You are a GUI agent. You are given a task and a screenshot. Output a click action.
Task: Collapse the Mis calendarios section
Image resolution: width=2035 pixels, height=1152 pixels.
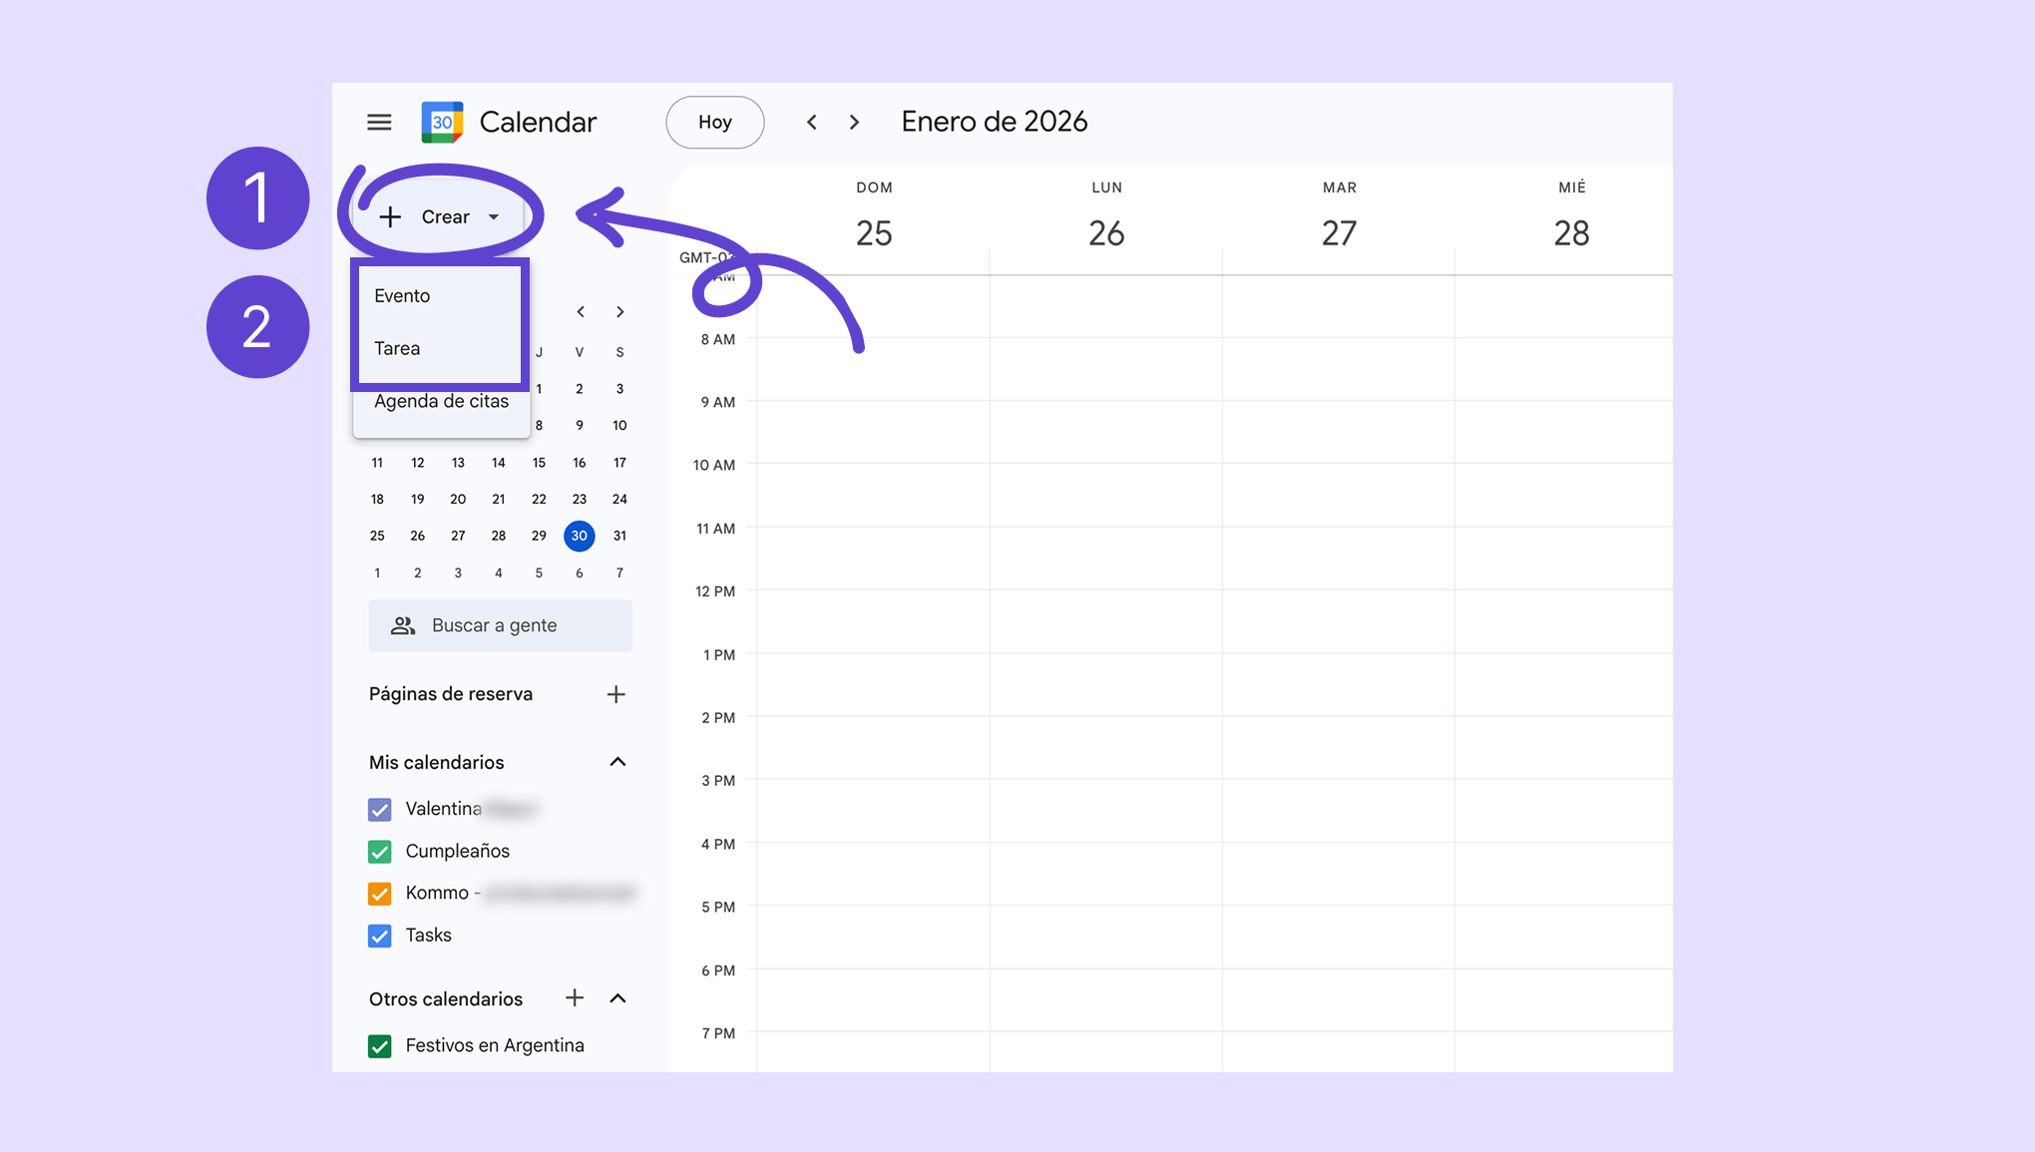click(617, 762)
